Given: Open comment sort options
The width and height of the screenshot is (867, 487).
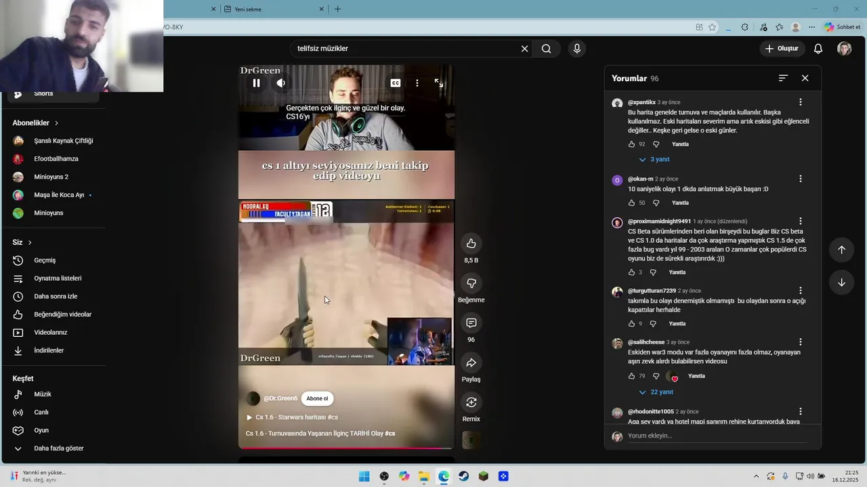Looking at the screenshot, I should coord(783,78).
